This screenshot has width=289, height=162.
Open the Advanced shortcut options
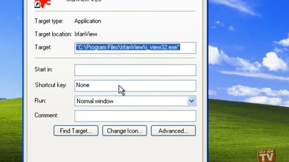[173, 131]
